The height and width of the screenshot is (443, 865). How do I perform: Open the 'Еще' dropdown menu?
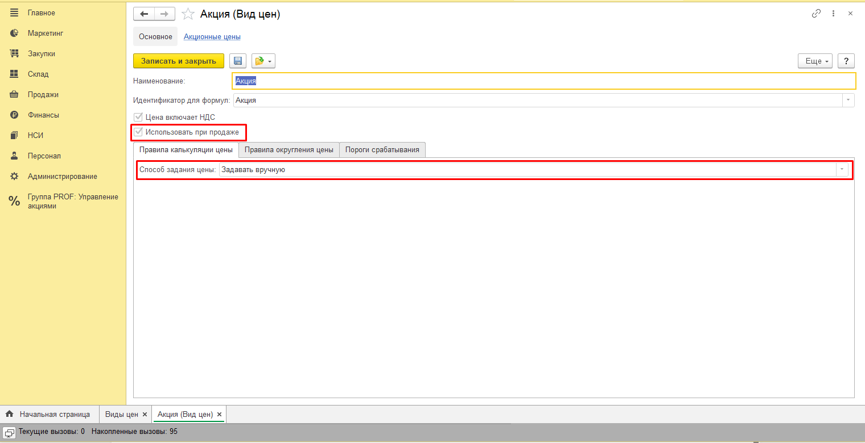[x=815, y=61]
